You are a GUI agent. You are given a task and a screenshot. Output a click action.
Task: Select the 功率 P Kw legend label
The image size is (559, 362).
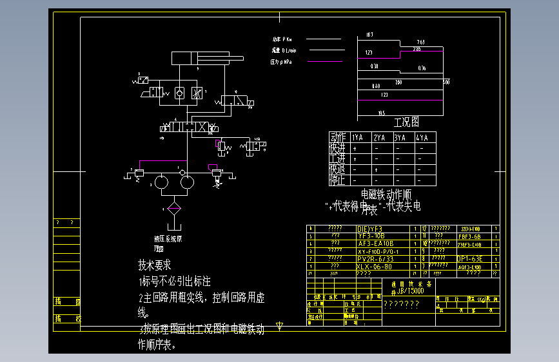click(x=282, y=39)
